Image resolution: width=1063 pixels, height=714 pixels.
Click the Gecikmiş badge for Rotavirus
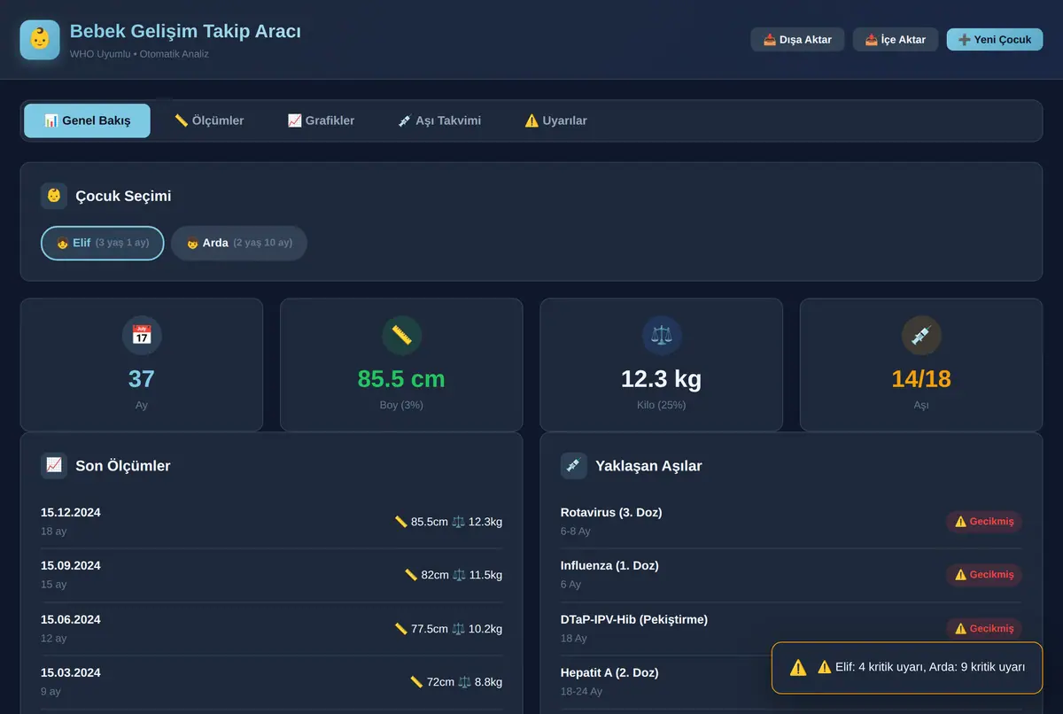coord(984,521)
